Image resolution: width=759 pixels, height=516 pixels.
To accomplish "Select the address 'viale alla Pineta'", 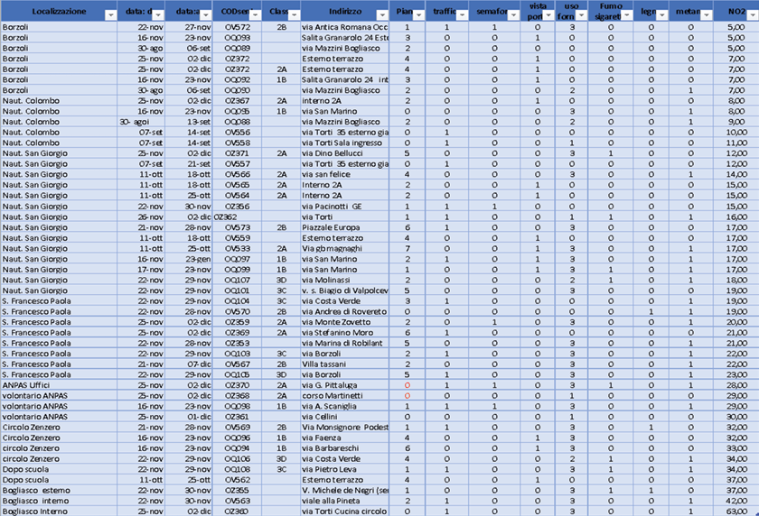I will 344,501.
